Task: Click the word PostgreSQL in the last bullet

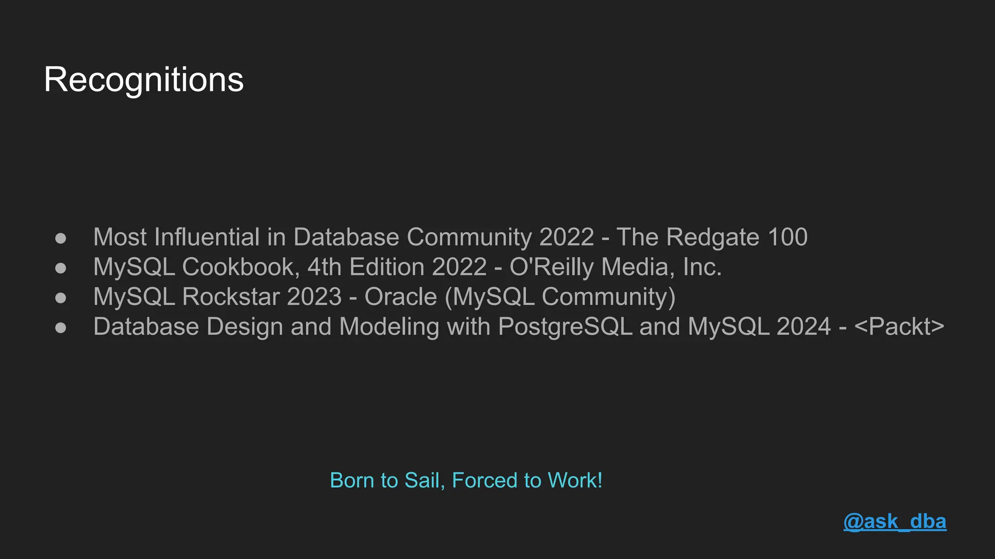Action: pos(566,327)
